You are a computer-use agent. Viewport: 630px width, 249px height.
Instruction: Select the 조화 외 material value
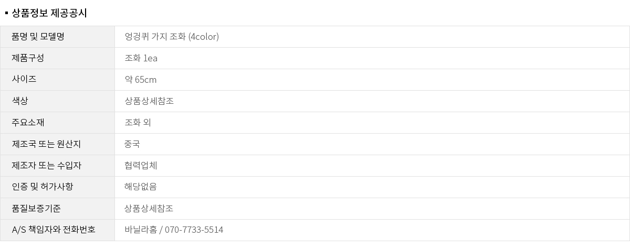point(138,123)
